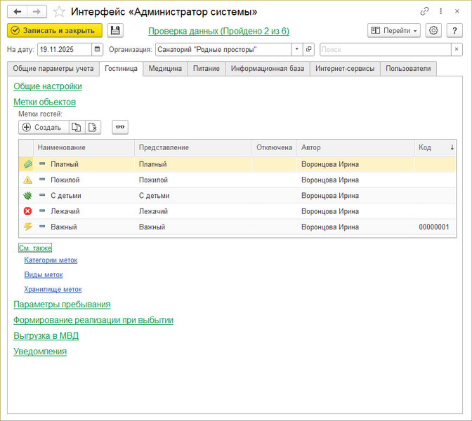Navigate back with the left arrow

[x=18, y=12]
